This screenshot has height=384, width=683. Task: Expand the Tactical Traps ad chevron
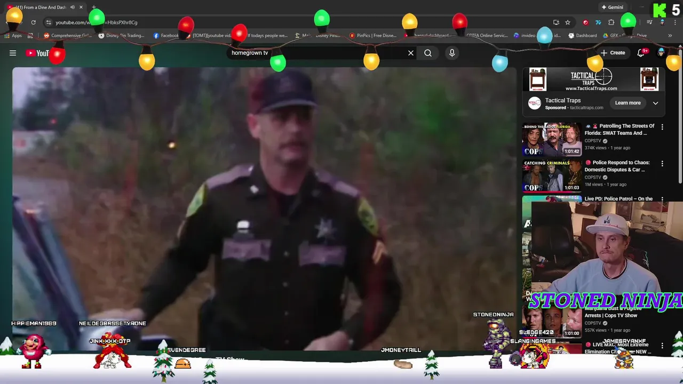[655, 103]
